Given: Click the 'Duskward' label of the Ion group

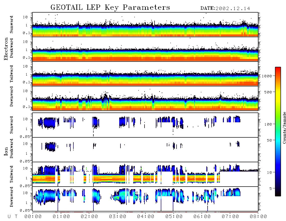Looking at the screenshot, I should coord(12,148).
